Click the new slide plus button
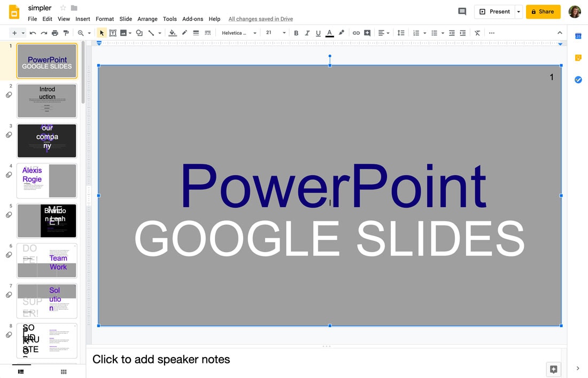This screenshot has width=588, height=378. (14, 33)
